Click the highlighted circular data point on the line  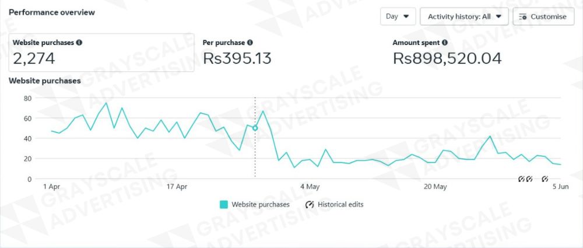255,128
